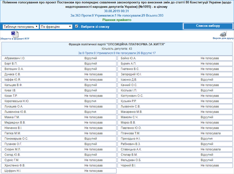This screenshot has width=234, height=174.
Task: Select deputy row 'Христенко Ф.В.'
Action: pyautogui.click(x=59, y=166)
